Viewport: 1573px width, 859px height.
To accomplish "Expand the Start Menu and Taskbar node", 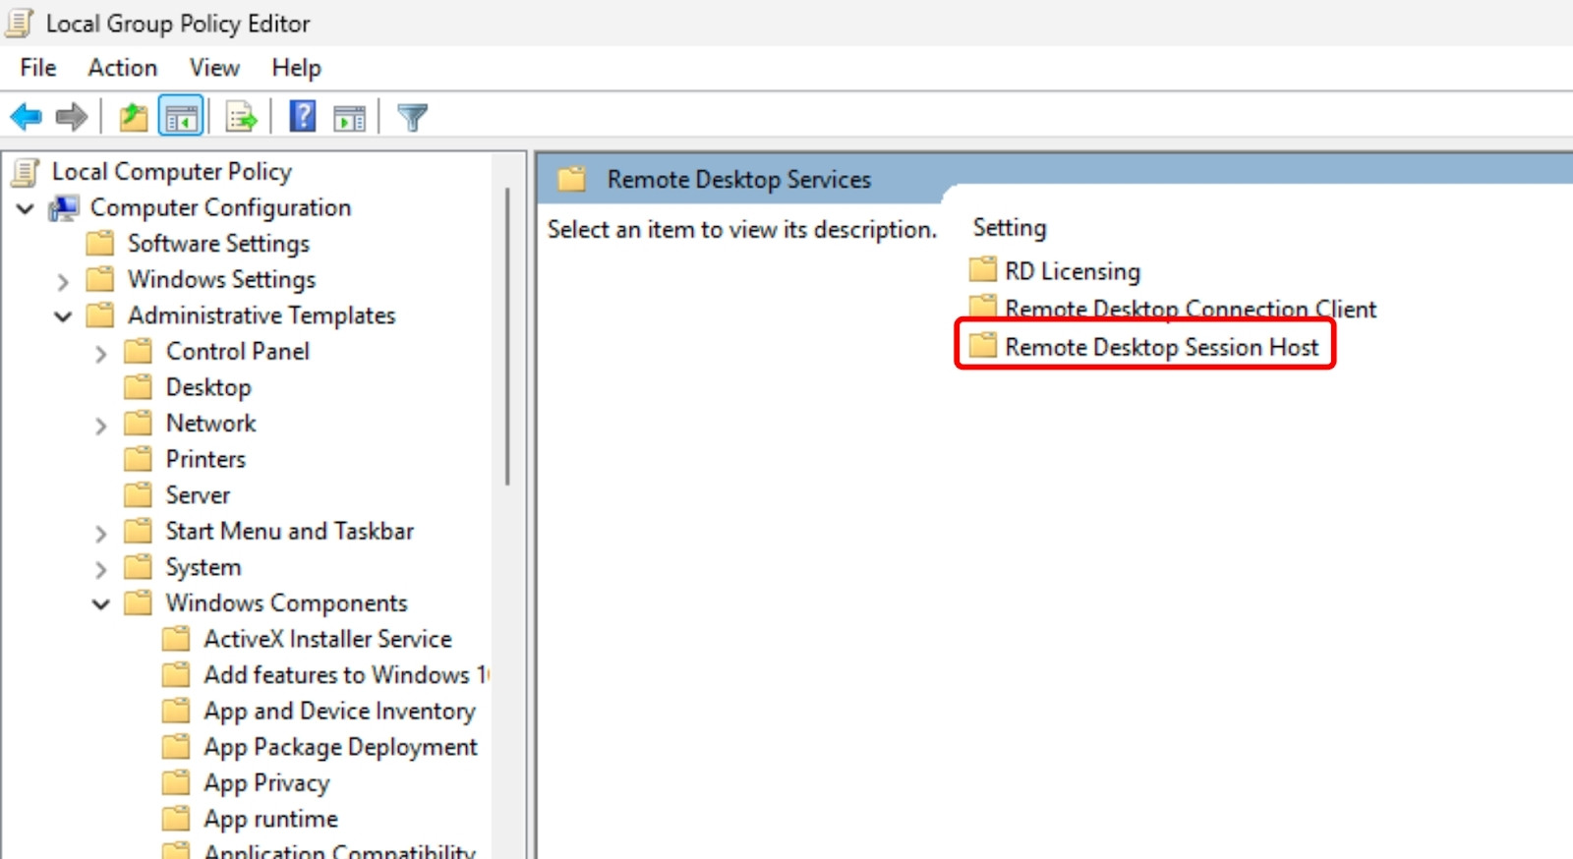I will 101,534.
